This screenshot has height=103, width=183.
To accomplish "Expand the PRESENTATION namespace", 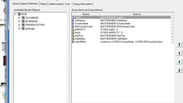I will click(x=19, y=25).
